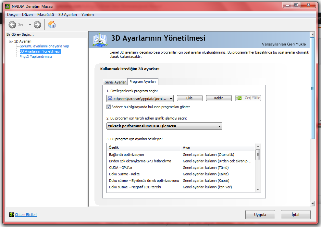Click the 3D settings cube header icon
This screenshot has height=227, width=321.
click(100, 39)
